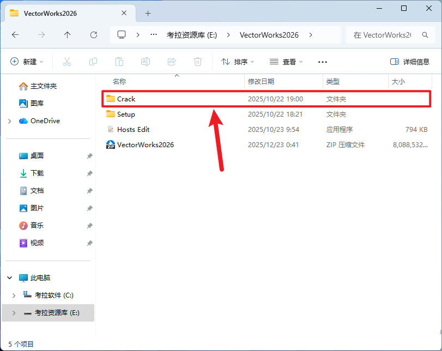Expand chevron after the PC icon
The height and width of the screenshot is (351, 442).
(138, 35)
